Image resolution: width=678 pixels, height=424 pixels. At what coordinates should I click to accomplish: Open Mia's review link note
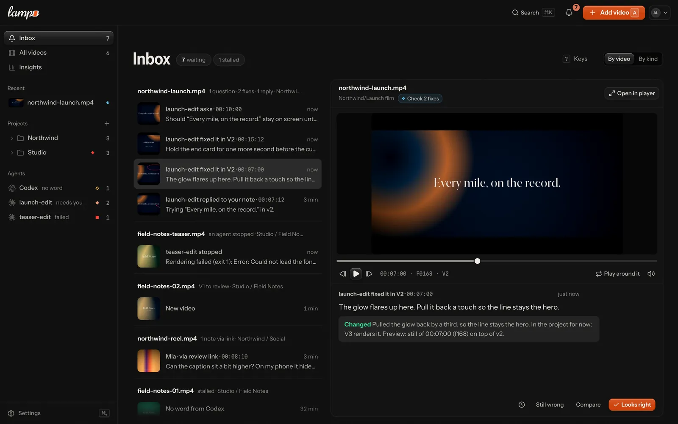click(228, 361)
